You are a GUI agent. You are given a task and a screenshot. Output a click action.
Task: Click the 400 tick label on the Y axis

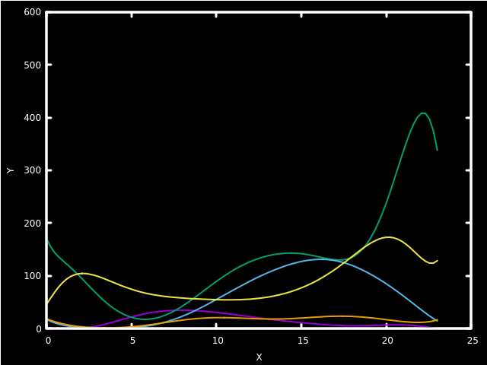(x=32, y=118)
